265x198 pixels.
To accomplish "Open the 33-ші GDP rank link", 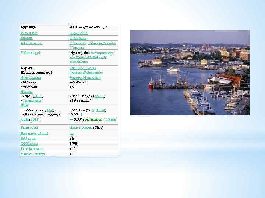I will point(100,110).
